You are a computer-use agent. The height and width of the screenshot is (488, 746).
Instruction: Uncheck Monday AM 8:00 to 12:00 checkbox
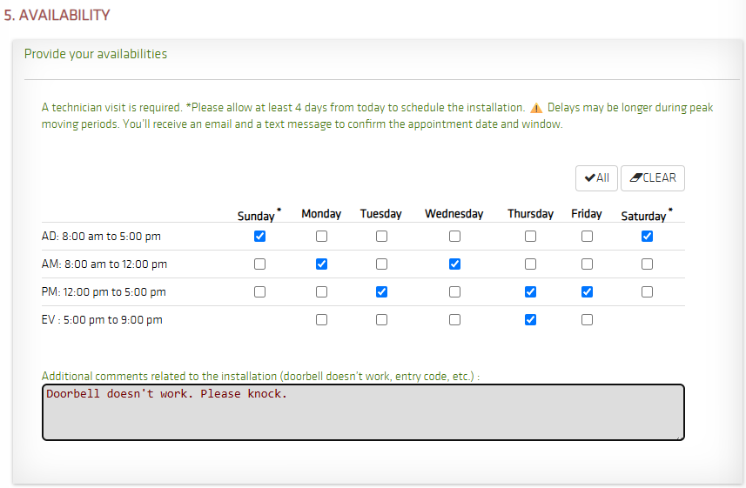point(321,264)
